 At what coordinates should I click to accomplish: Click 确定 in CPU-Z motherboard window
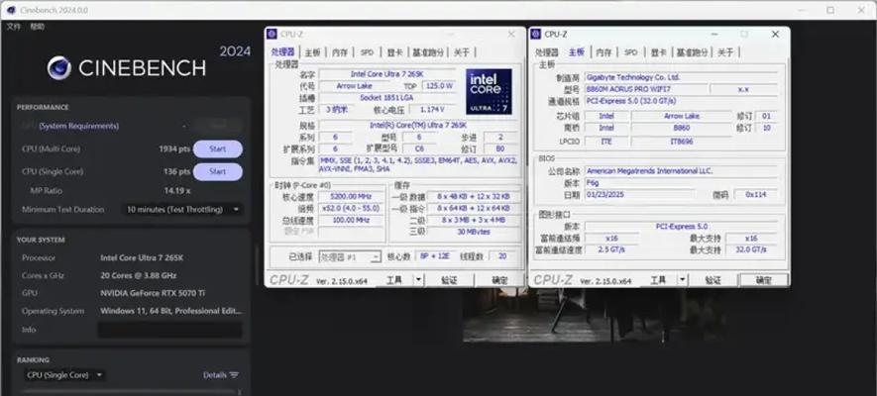[x=763, y=280]
